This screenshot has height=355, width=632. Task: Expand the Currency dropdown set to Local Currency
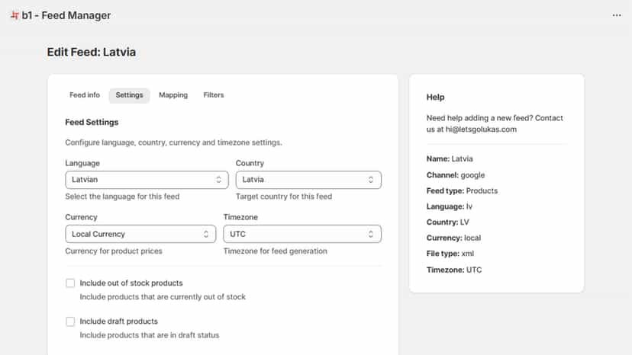(140, 234)
